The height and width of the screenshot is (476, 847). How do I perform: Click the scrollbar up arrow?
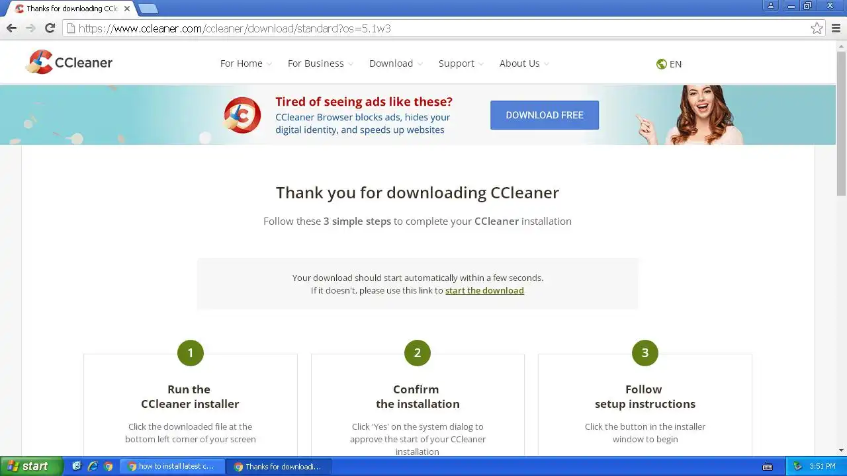841,46
